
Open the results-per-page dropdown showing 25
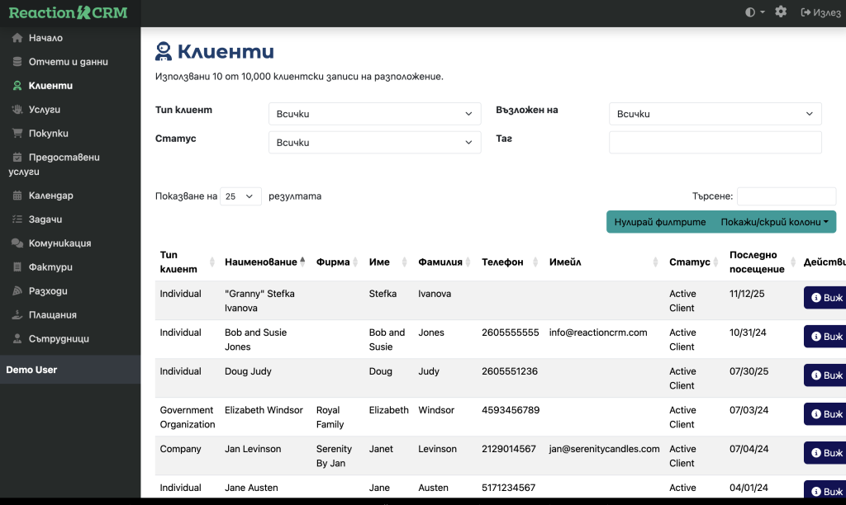[240, 196]
